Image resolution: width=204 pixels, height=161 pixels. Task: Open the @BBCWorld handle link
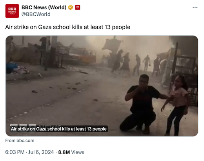coord(36,14)
